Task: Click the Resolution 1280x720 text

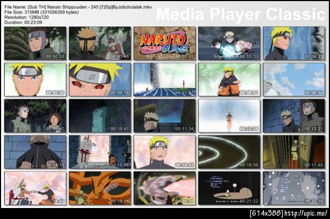Action: pyautogui.click(x=26, y=17)
